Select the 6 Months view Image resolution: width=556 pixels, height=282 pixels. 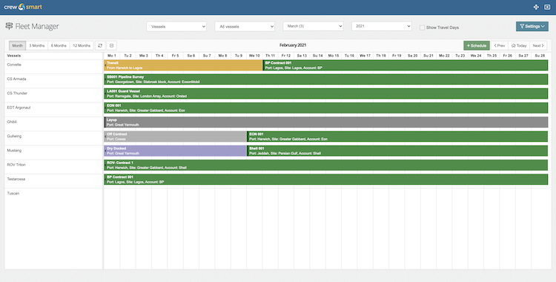tap(59, 45)
